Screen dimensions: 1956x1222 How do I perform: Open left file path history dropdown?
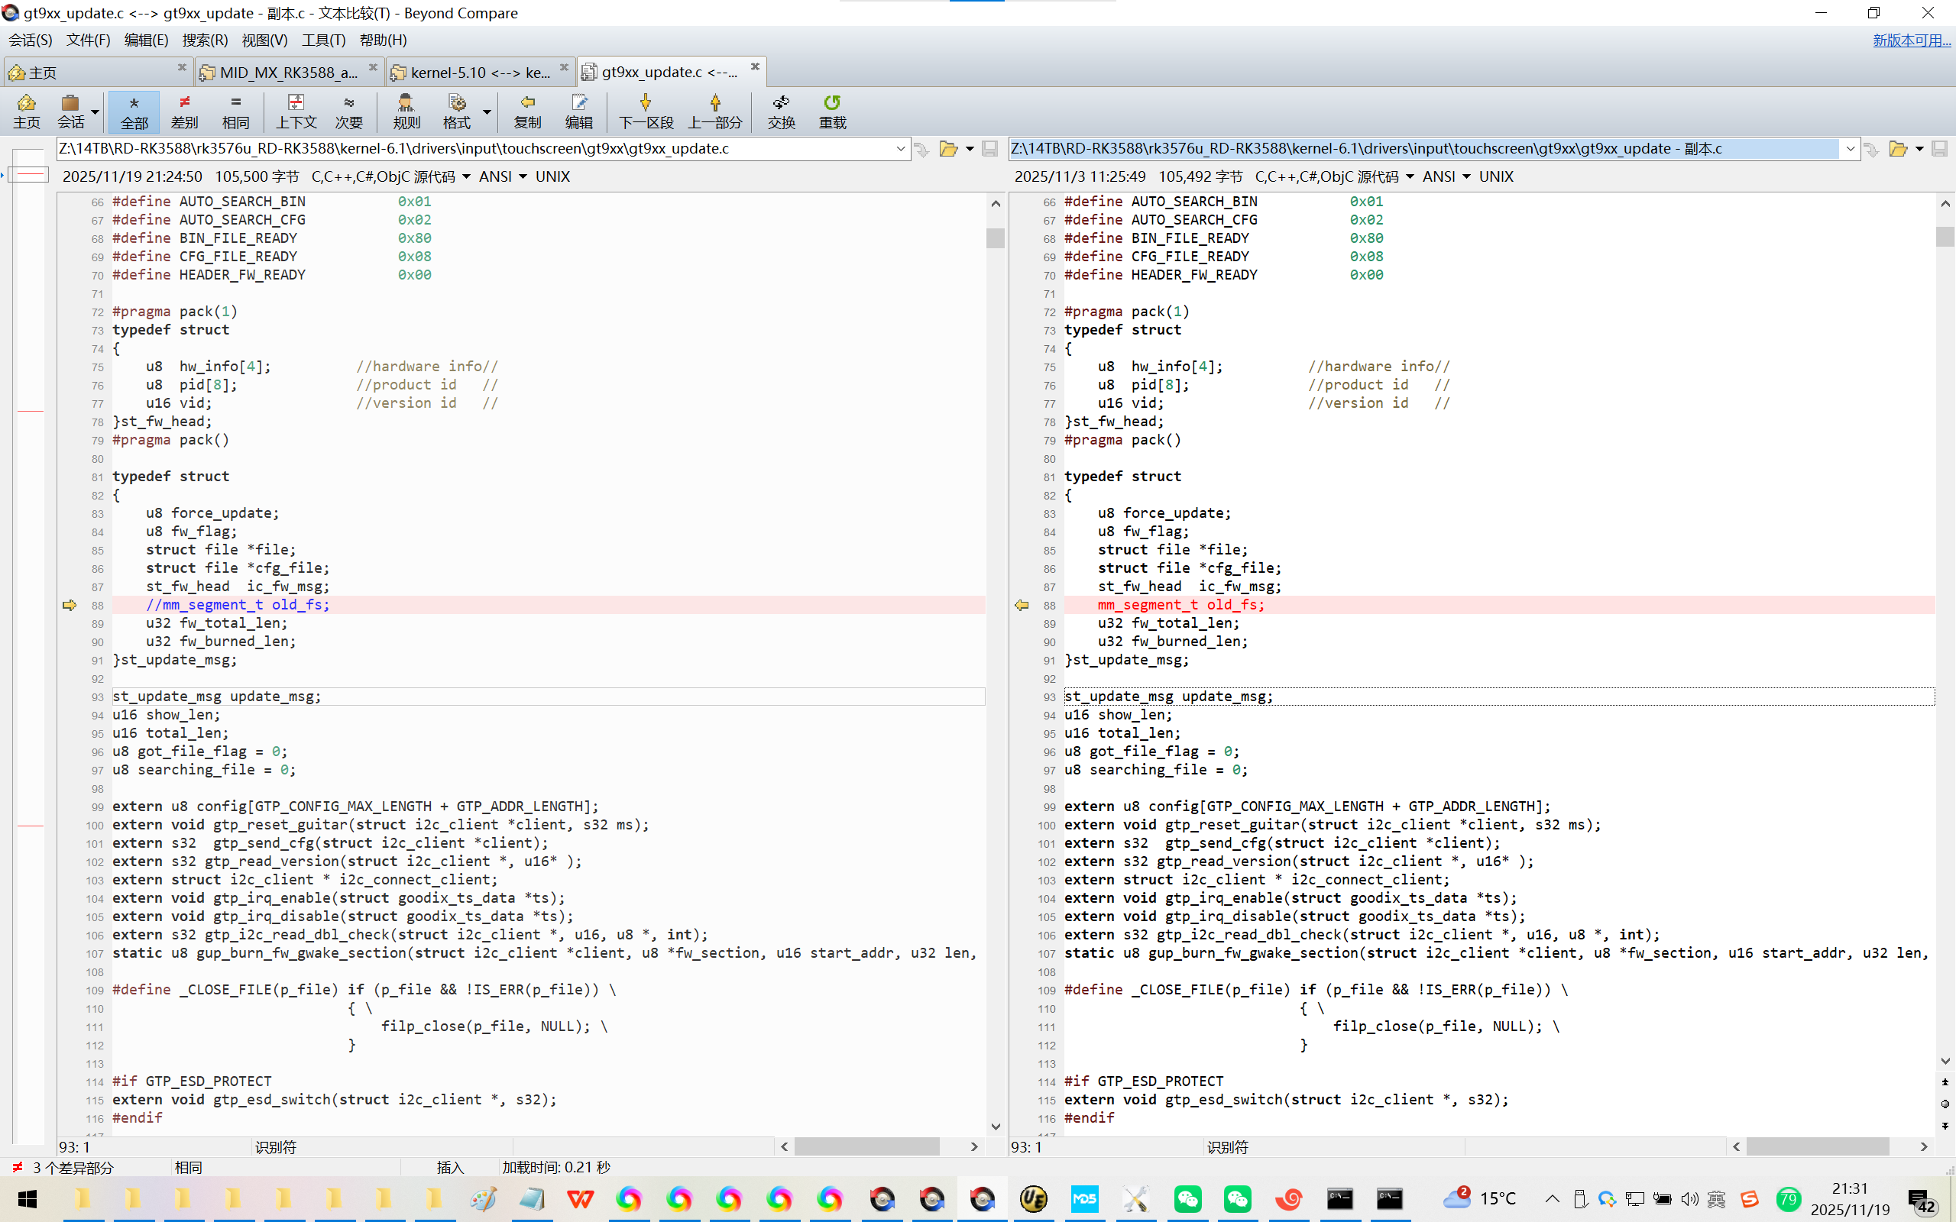point(900,149)
